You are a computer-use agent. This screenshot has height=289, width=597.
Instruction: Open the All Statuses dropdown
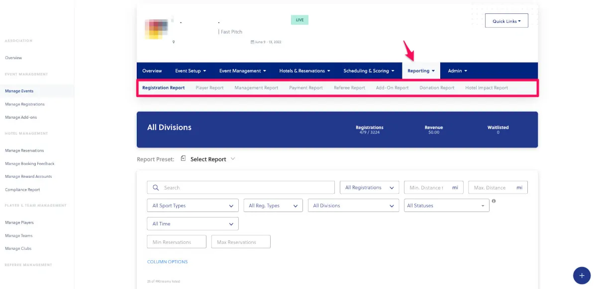tap(447, 206)
